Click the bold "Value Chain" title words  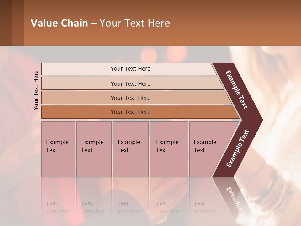point(59,23)
